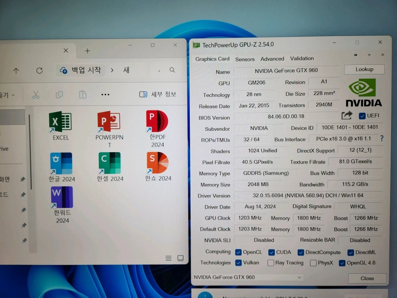
Task: Toggle the DirectCompute checkbox
Action: pos(301,252)
